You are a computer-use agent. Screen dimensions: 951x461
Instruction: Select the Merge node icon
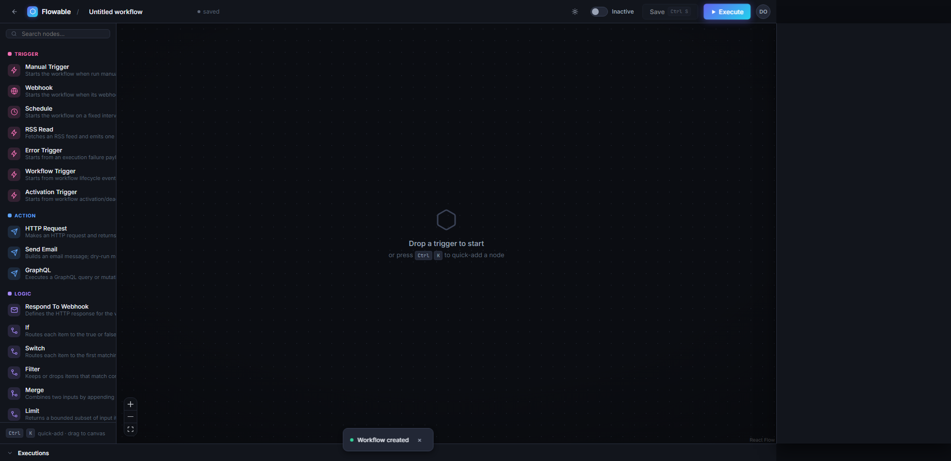14,394
